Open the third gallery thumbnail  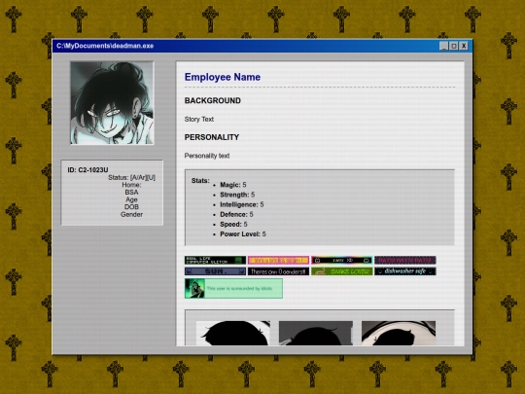(x=399, y=333)
